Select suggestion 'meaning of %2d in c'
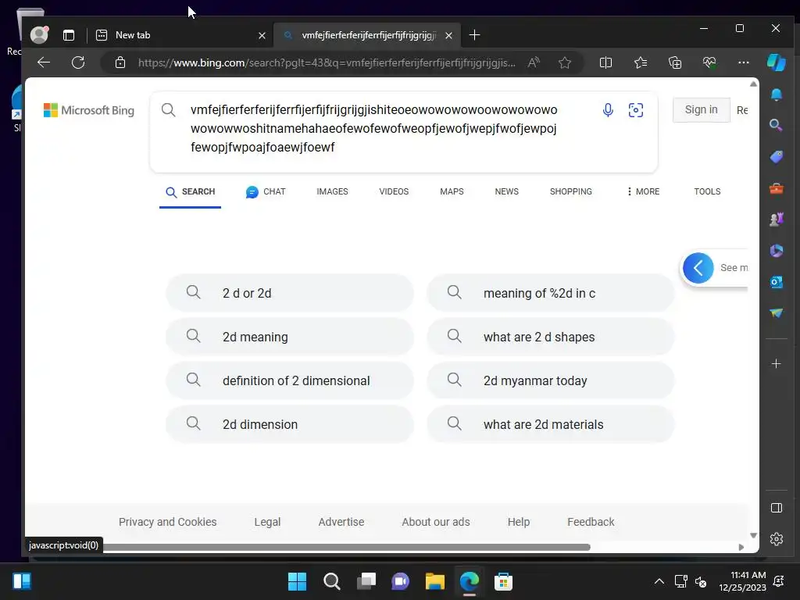 (551, 294)
